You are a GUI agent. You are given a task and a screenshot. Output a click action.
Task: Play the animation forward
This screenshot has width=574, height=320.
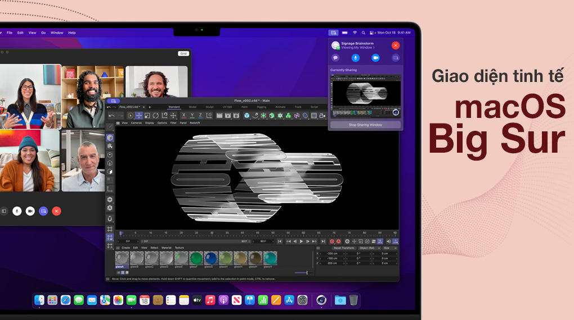[301, 241]
